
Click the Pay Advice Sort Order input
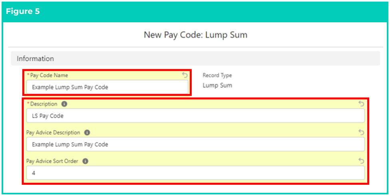[x=195, y=173]
